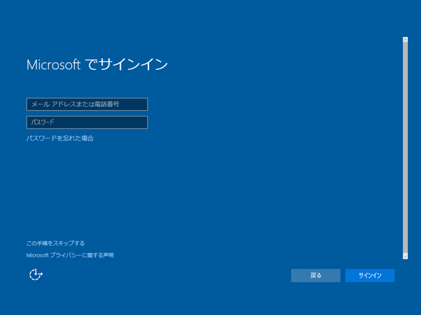Open the Ease of Access icon

36,274
